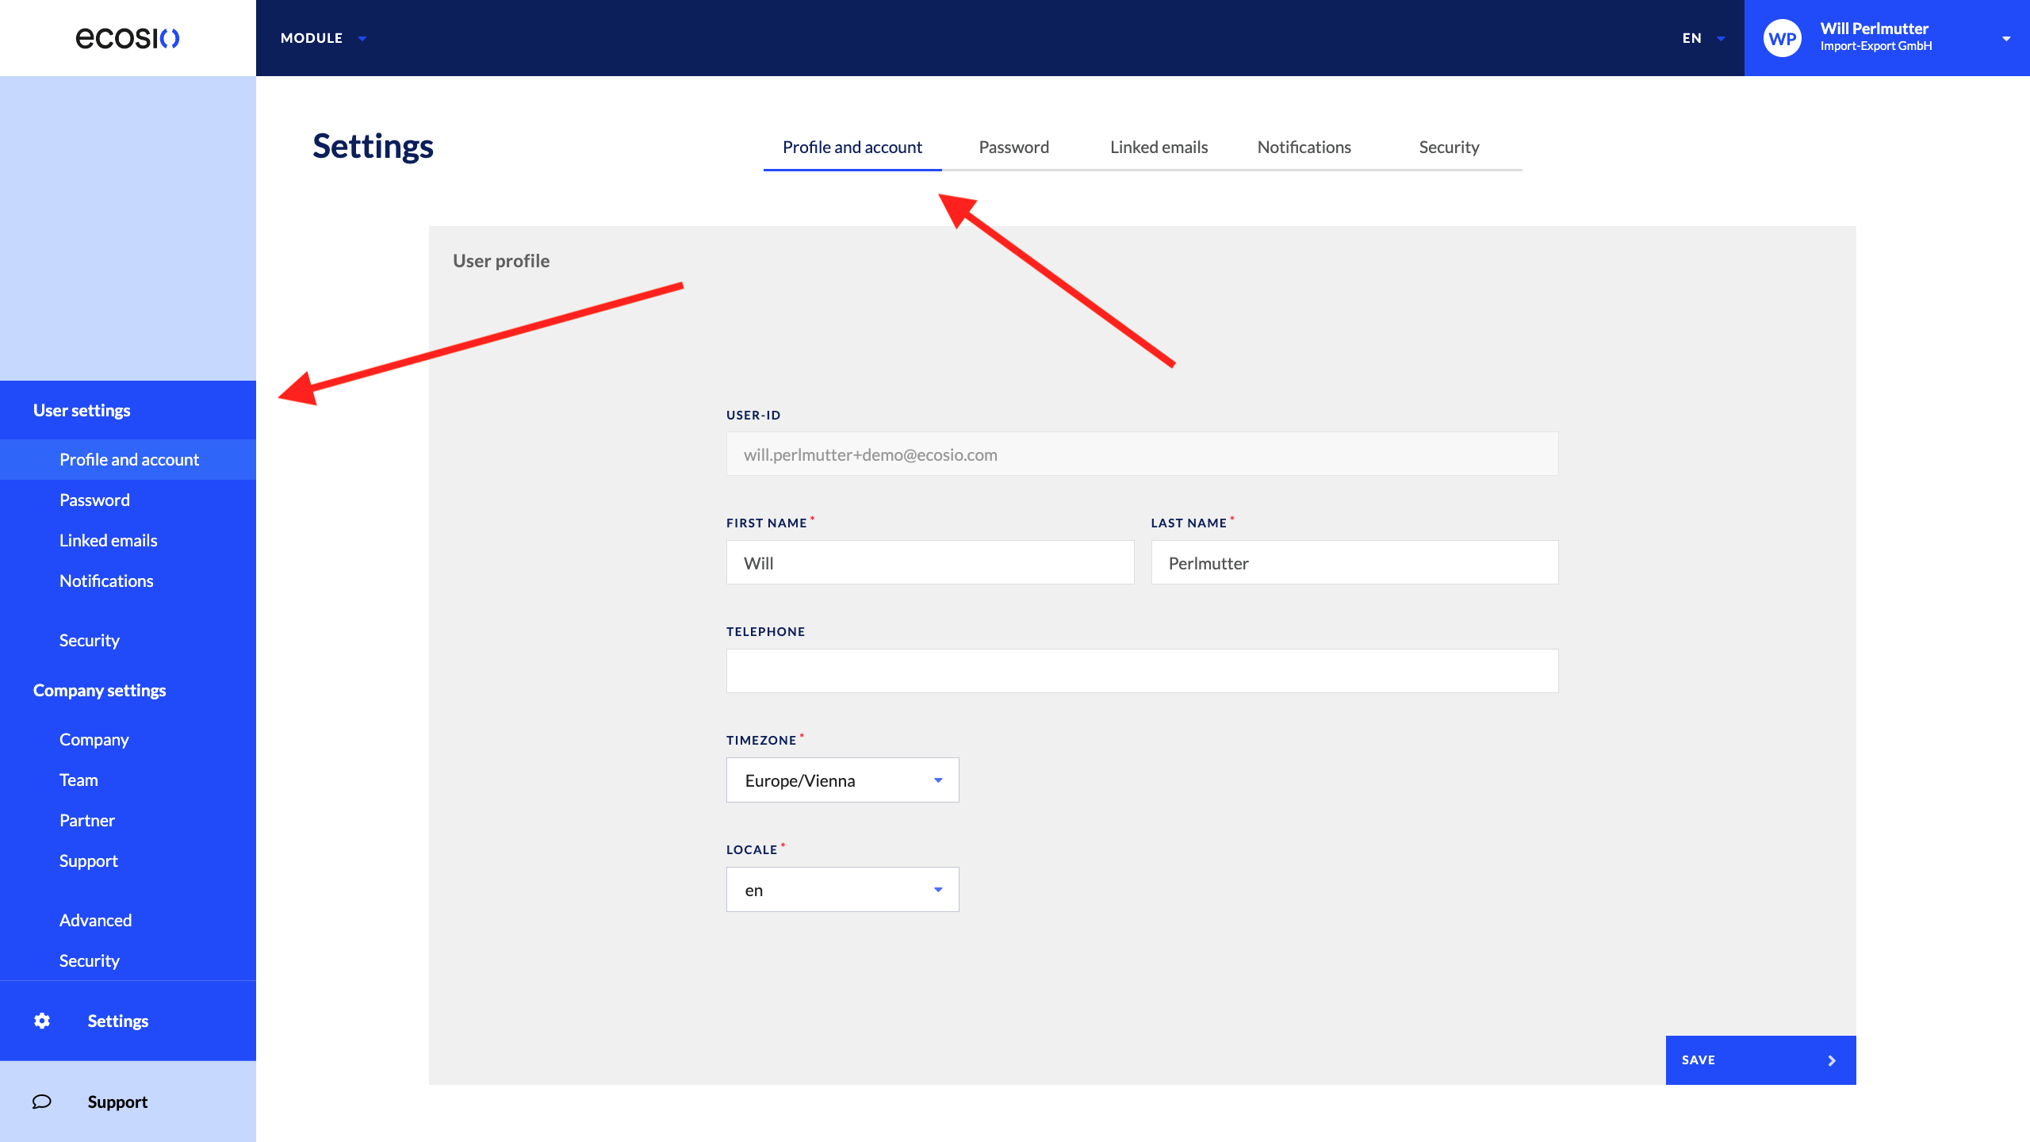Click the SAVE button

point(1760,1060)
